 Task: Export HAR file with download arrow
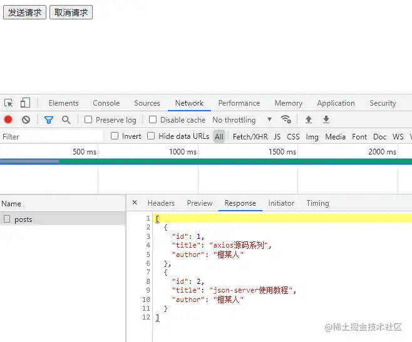(326, 119)
